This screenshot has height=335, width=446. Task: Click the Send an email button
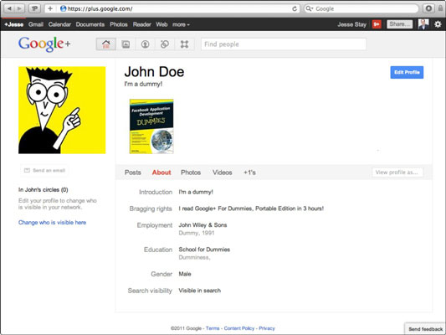pos(44,170)
